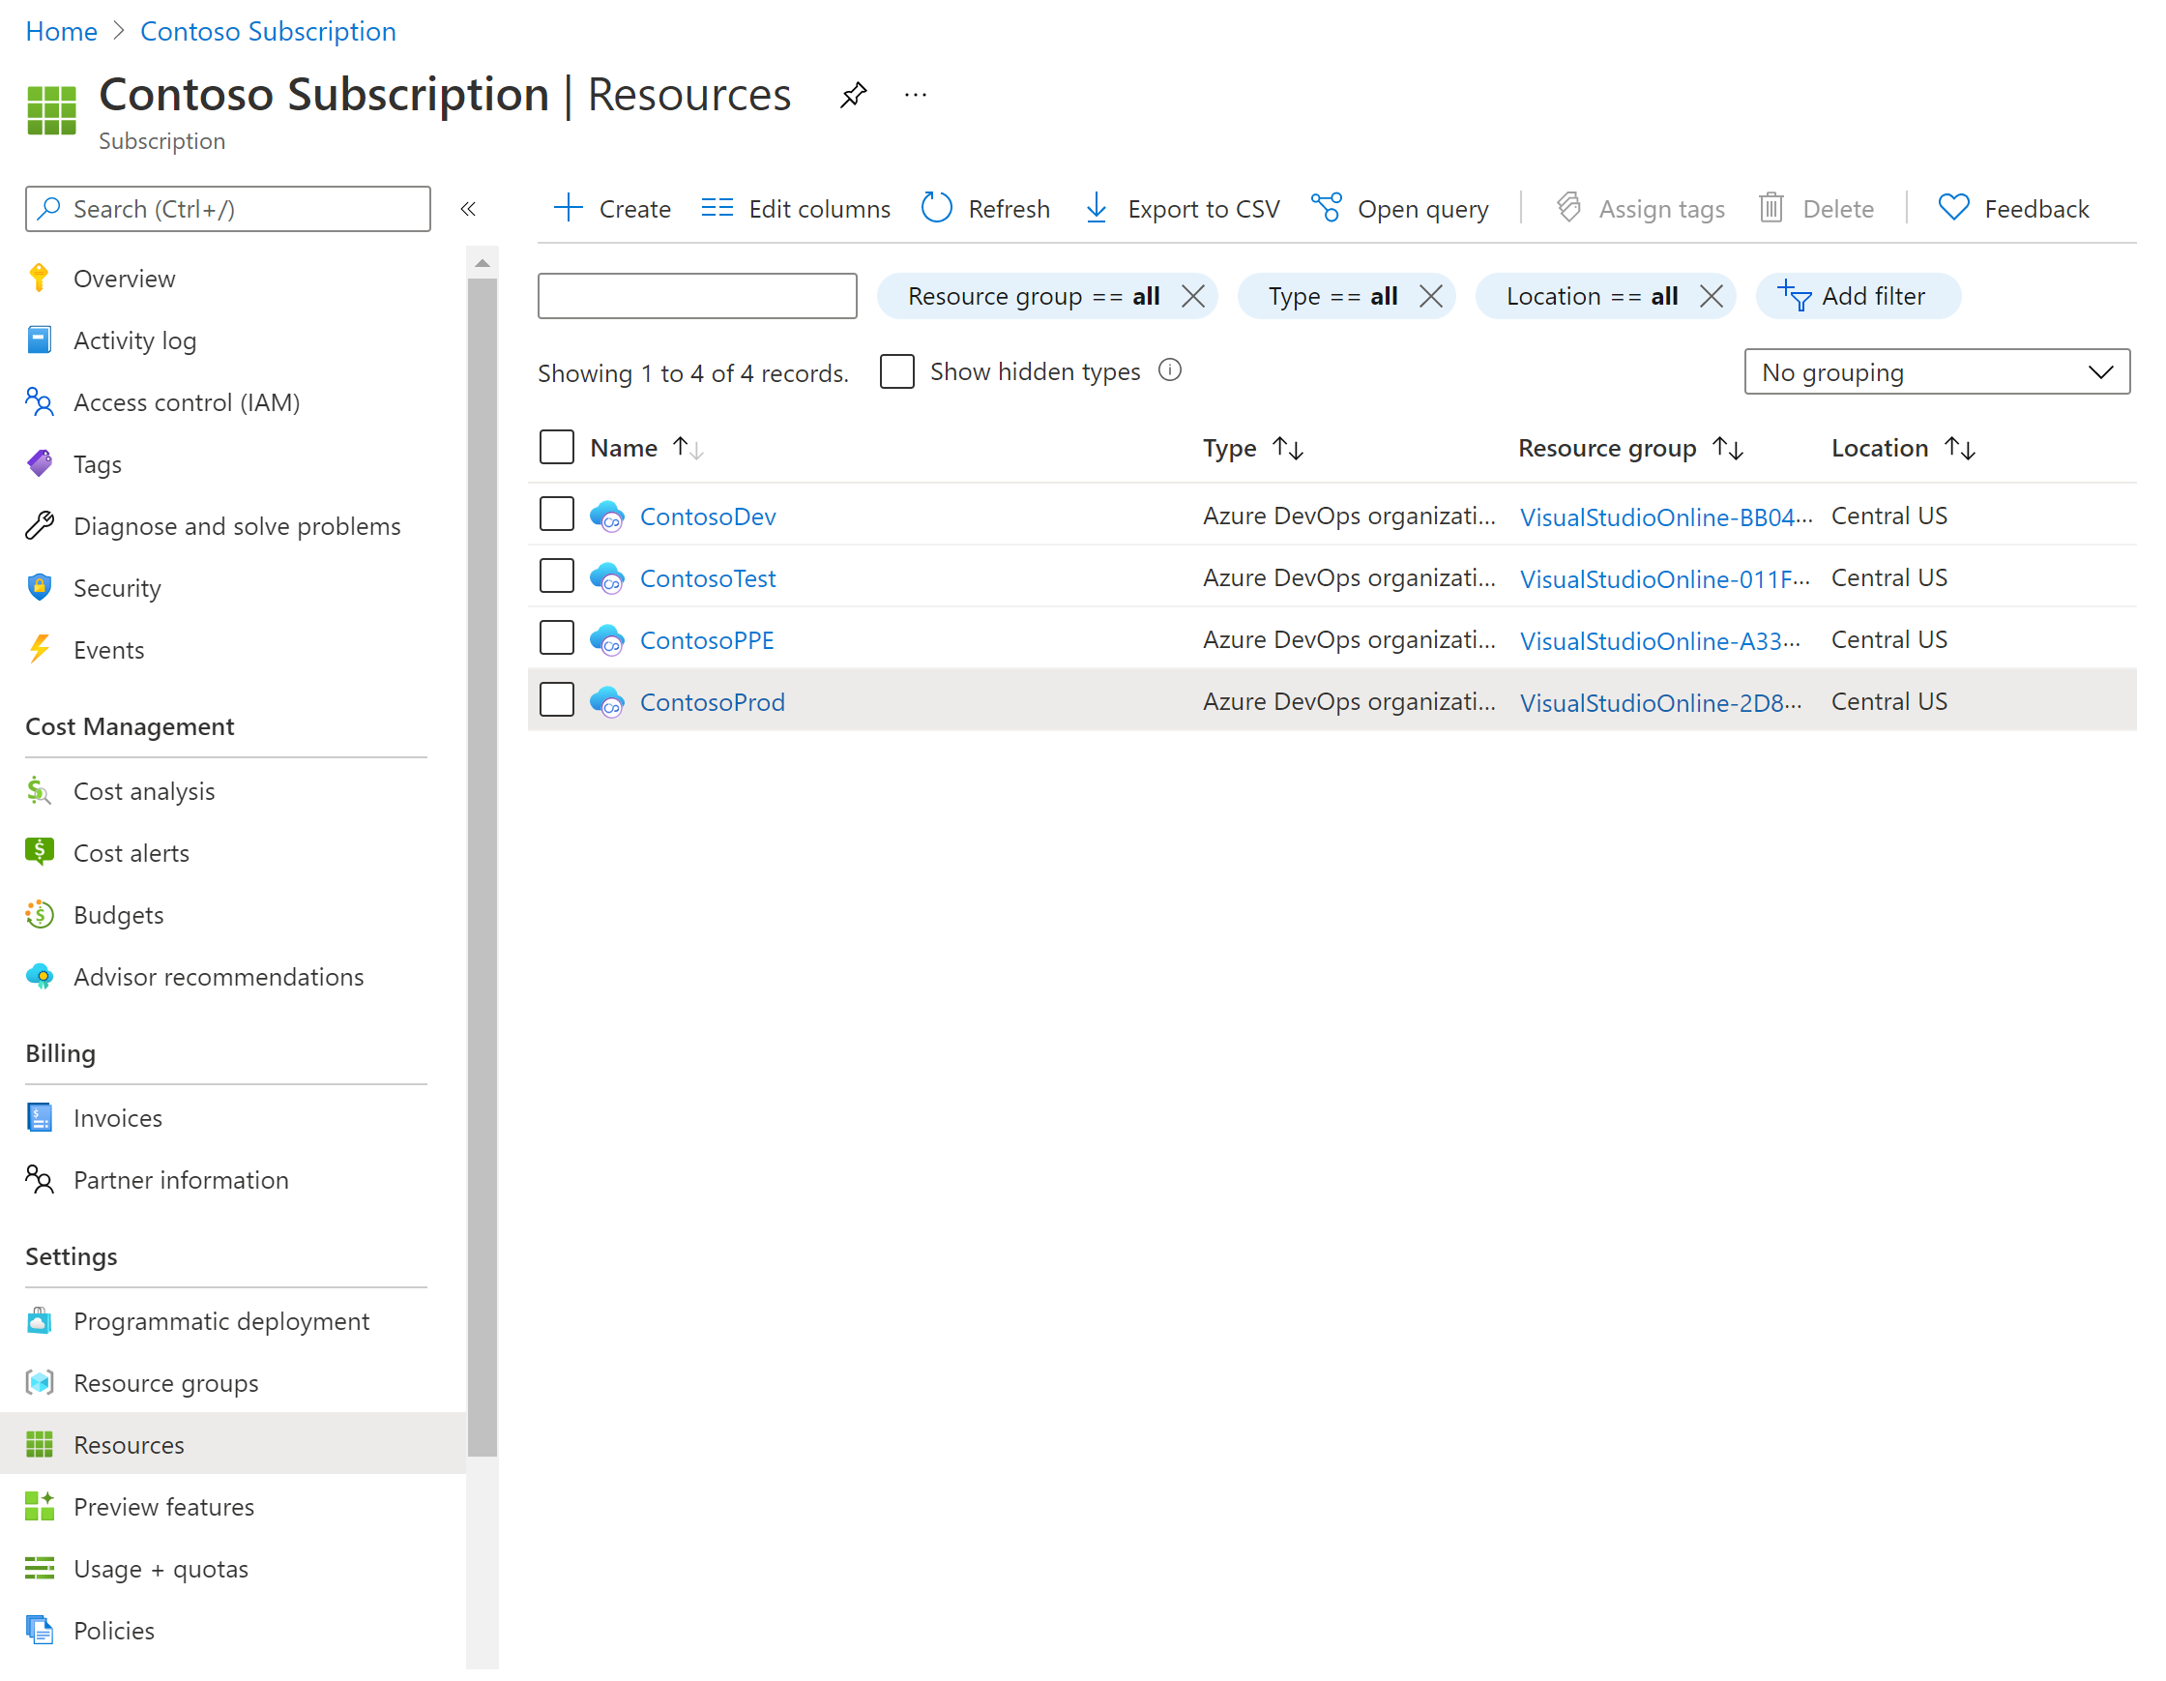Click the Events lightning bolt icon
The width and height of the screenshot is (2166, 1681).
click(x=41, y=649)
